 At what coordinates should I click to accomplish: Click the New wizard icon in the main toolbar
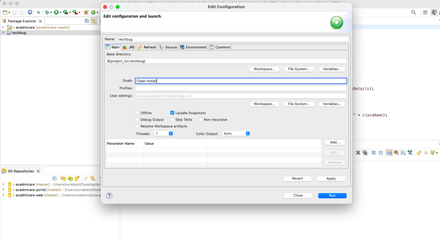[x=5, y=12]
